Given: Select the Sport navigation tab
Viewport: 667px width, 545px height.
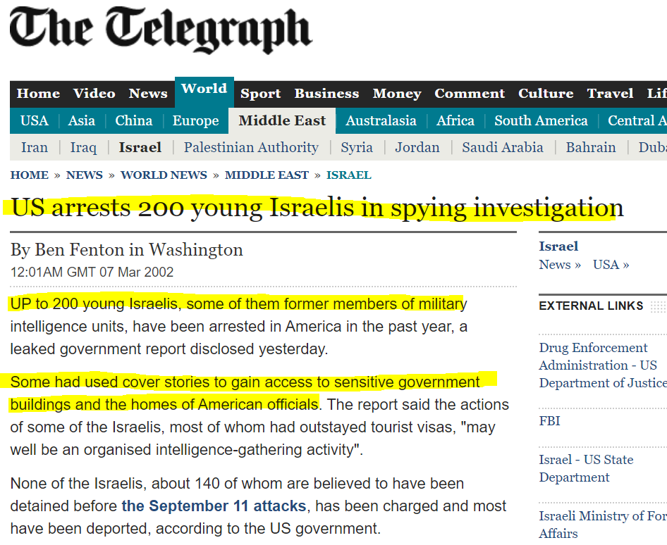Looking at the screenshot, I should (260, 94).
